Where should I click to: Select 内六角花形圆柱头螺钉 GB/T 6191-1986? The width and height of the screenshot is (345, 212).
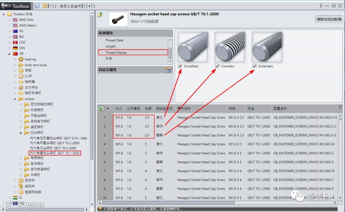coord(58,138)
